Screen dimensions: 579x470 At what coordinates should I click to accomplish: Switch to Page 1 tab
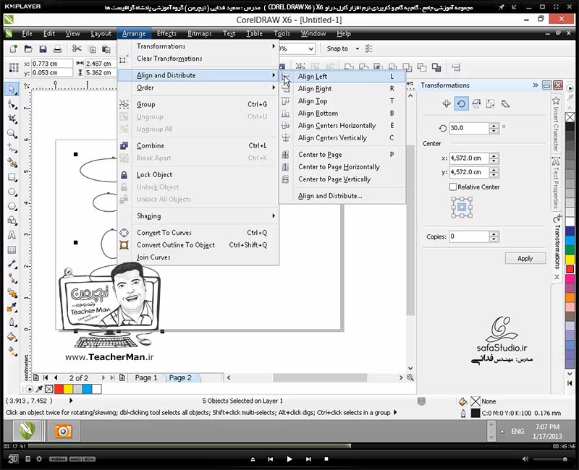coord(146,377)
